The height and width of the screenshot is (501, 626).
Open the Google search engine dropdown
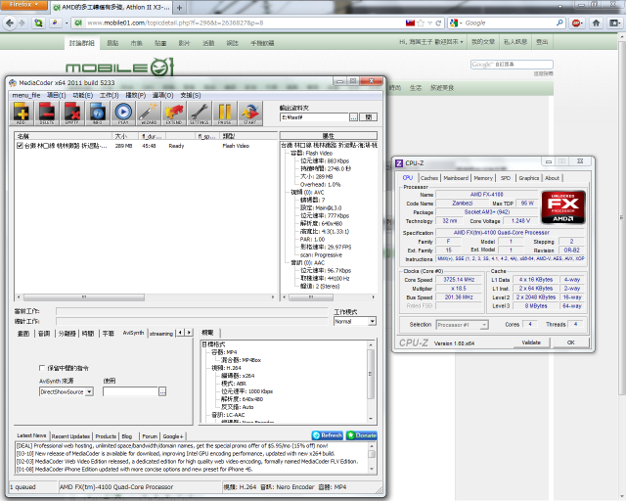456,23
